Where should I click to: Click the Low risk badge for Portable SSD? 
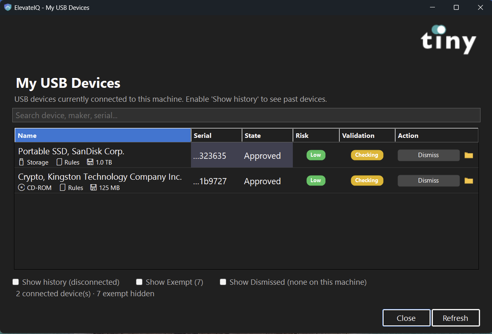coord(316,155)
